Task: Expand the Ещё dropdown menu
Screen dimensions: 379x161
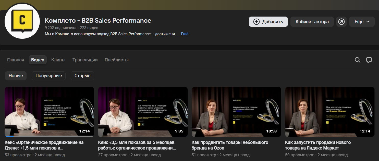Action: click(362, 22)
